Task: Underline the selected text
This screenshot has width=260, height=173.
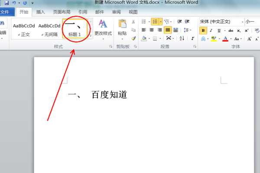Action: click(219, 31)
